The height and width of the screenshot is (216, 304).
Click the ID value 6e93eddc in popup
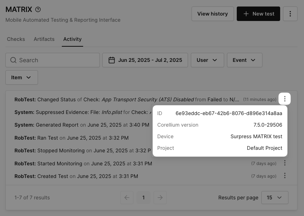tap(229, 113)
